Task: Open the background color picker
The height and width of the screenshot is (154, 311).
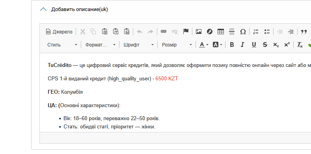Action: click(x=217, y=45)
